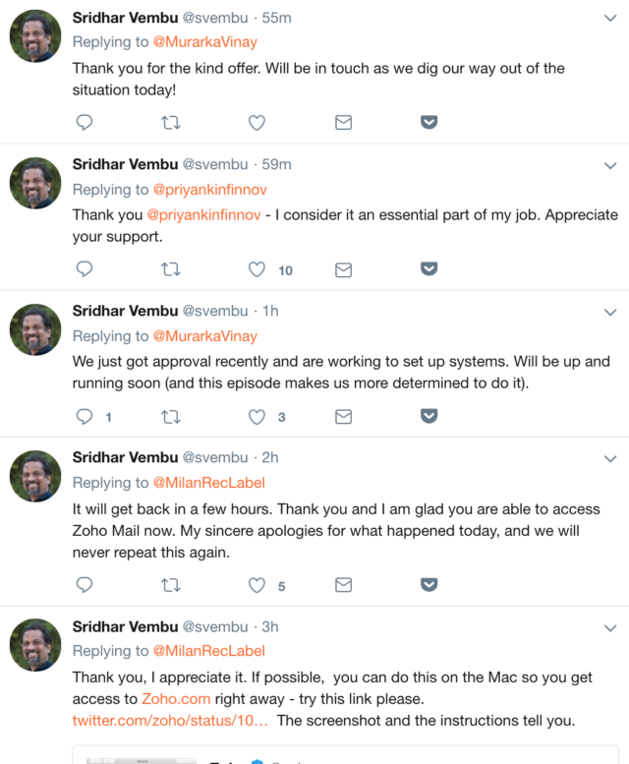The height and width of the screenshot is (764, 629).
Task: Like the tweet with 3 likes
Action: point(257,417)
